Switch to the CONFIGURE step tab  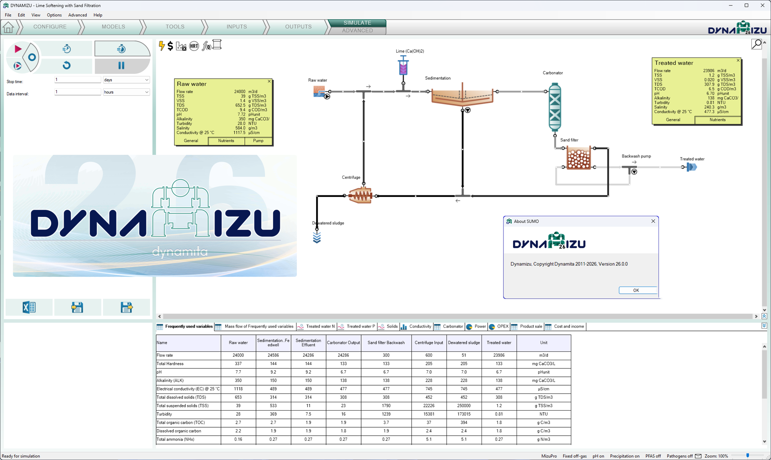click(50, 27)
